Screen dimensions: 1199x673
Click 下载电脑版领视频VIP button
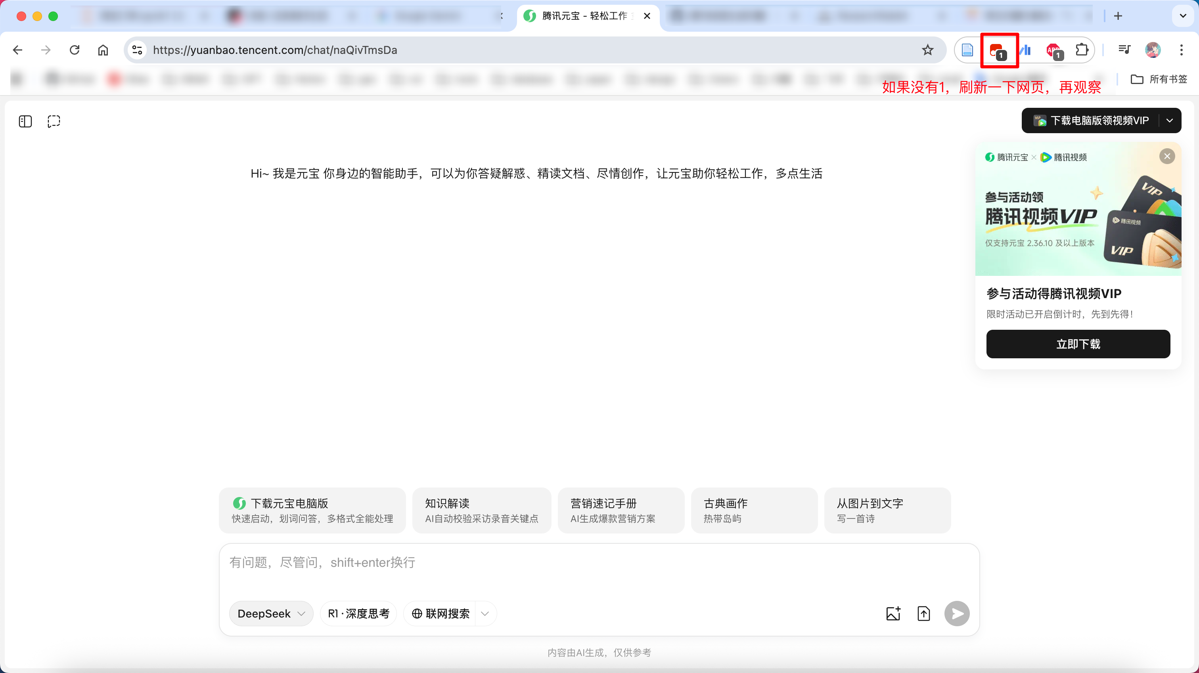click(1091, 120)
